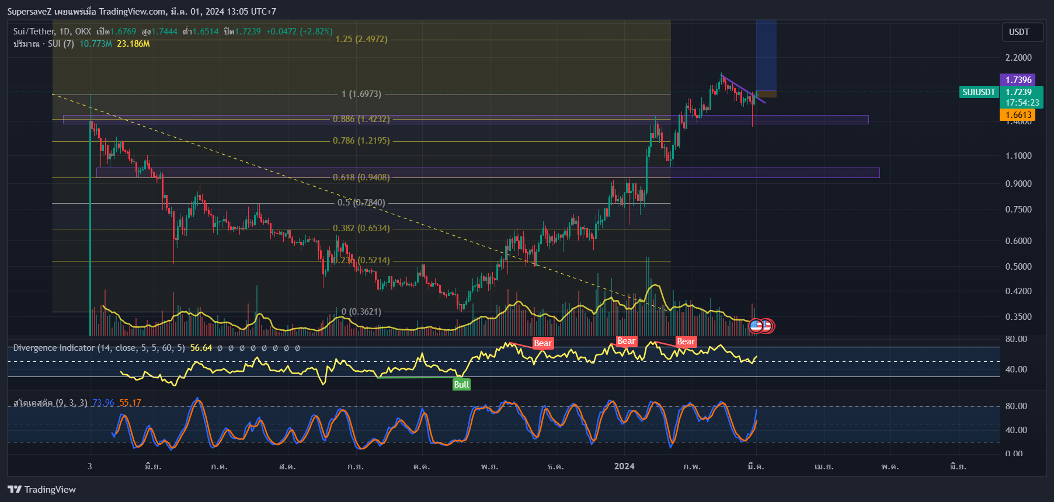Click the 56.64 divergence indicator value
1054x502 pixels.
pos(201,348)
